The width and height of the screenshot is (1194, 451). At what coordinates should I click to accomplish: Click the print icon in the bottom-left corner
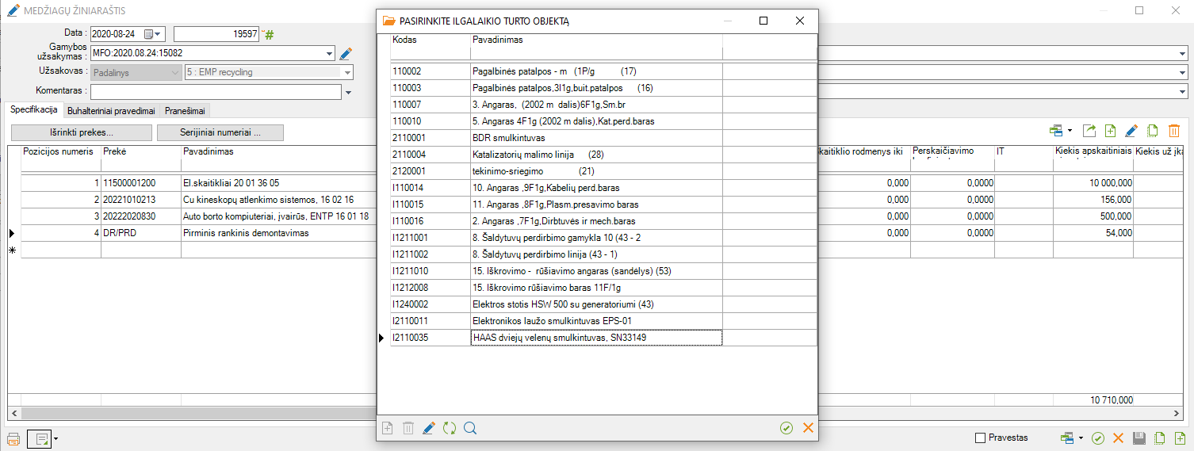[13, 438]
